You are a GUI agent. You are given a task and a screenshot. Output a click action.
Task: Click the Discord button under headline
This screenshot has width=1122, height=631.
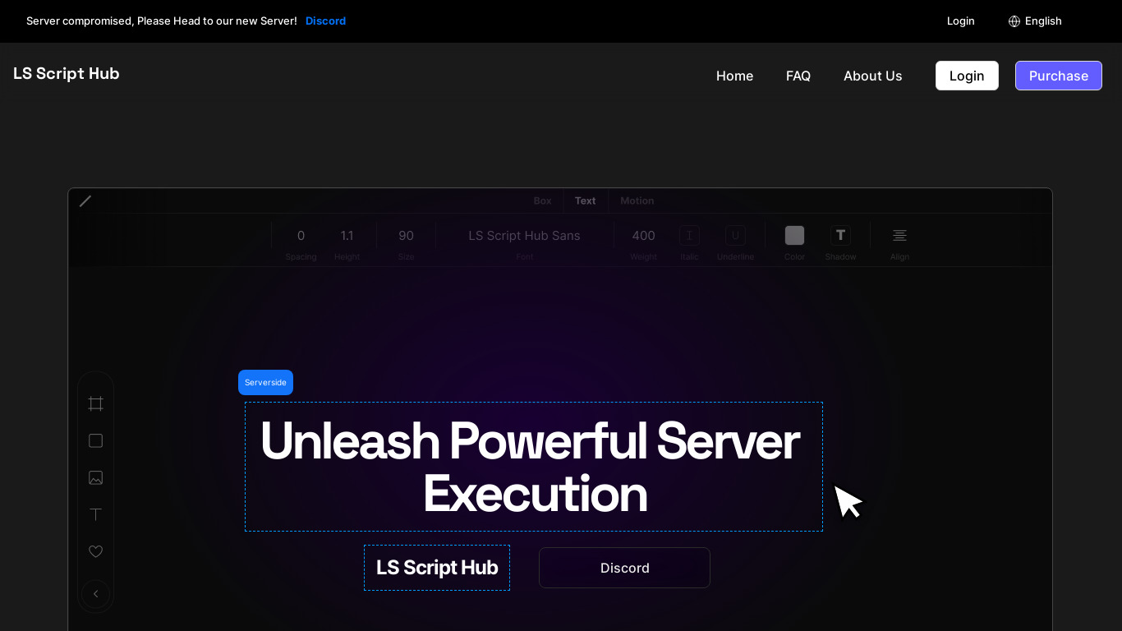[624, 568]
